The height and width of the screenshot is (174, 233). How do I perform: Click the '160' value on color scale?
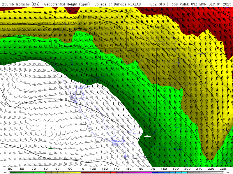140,169
